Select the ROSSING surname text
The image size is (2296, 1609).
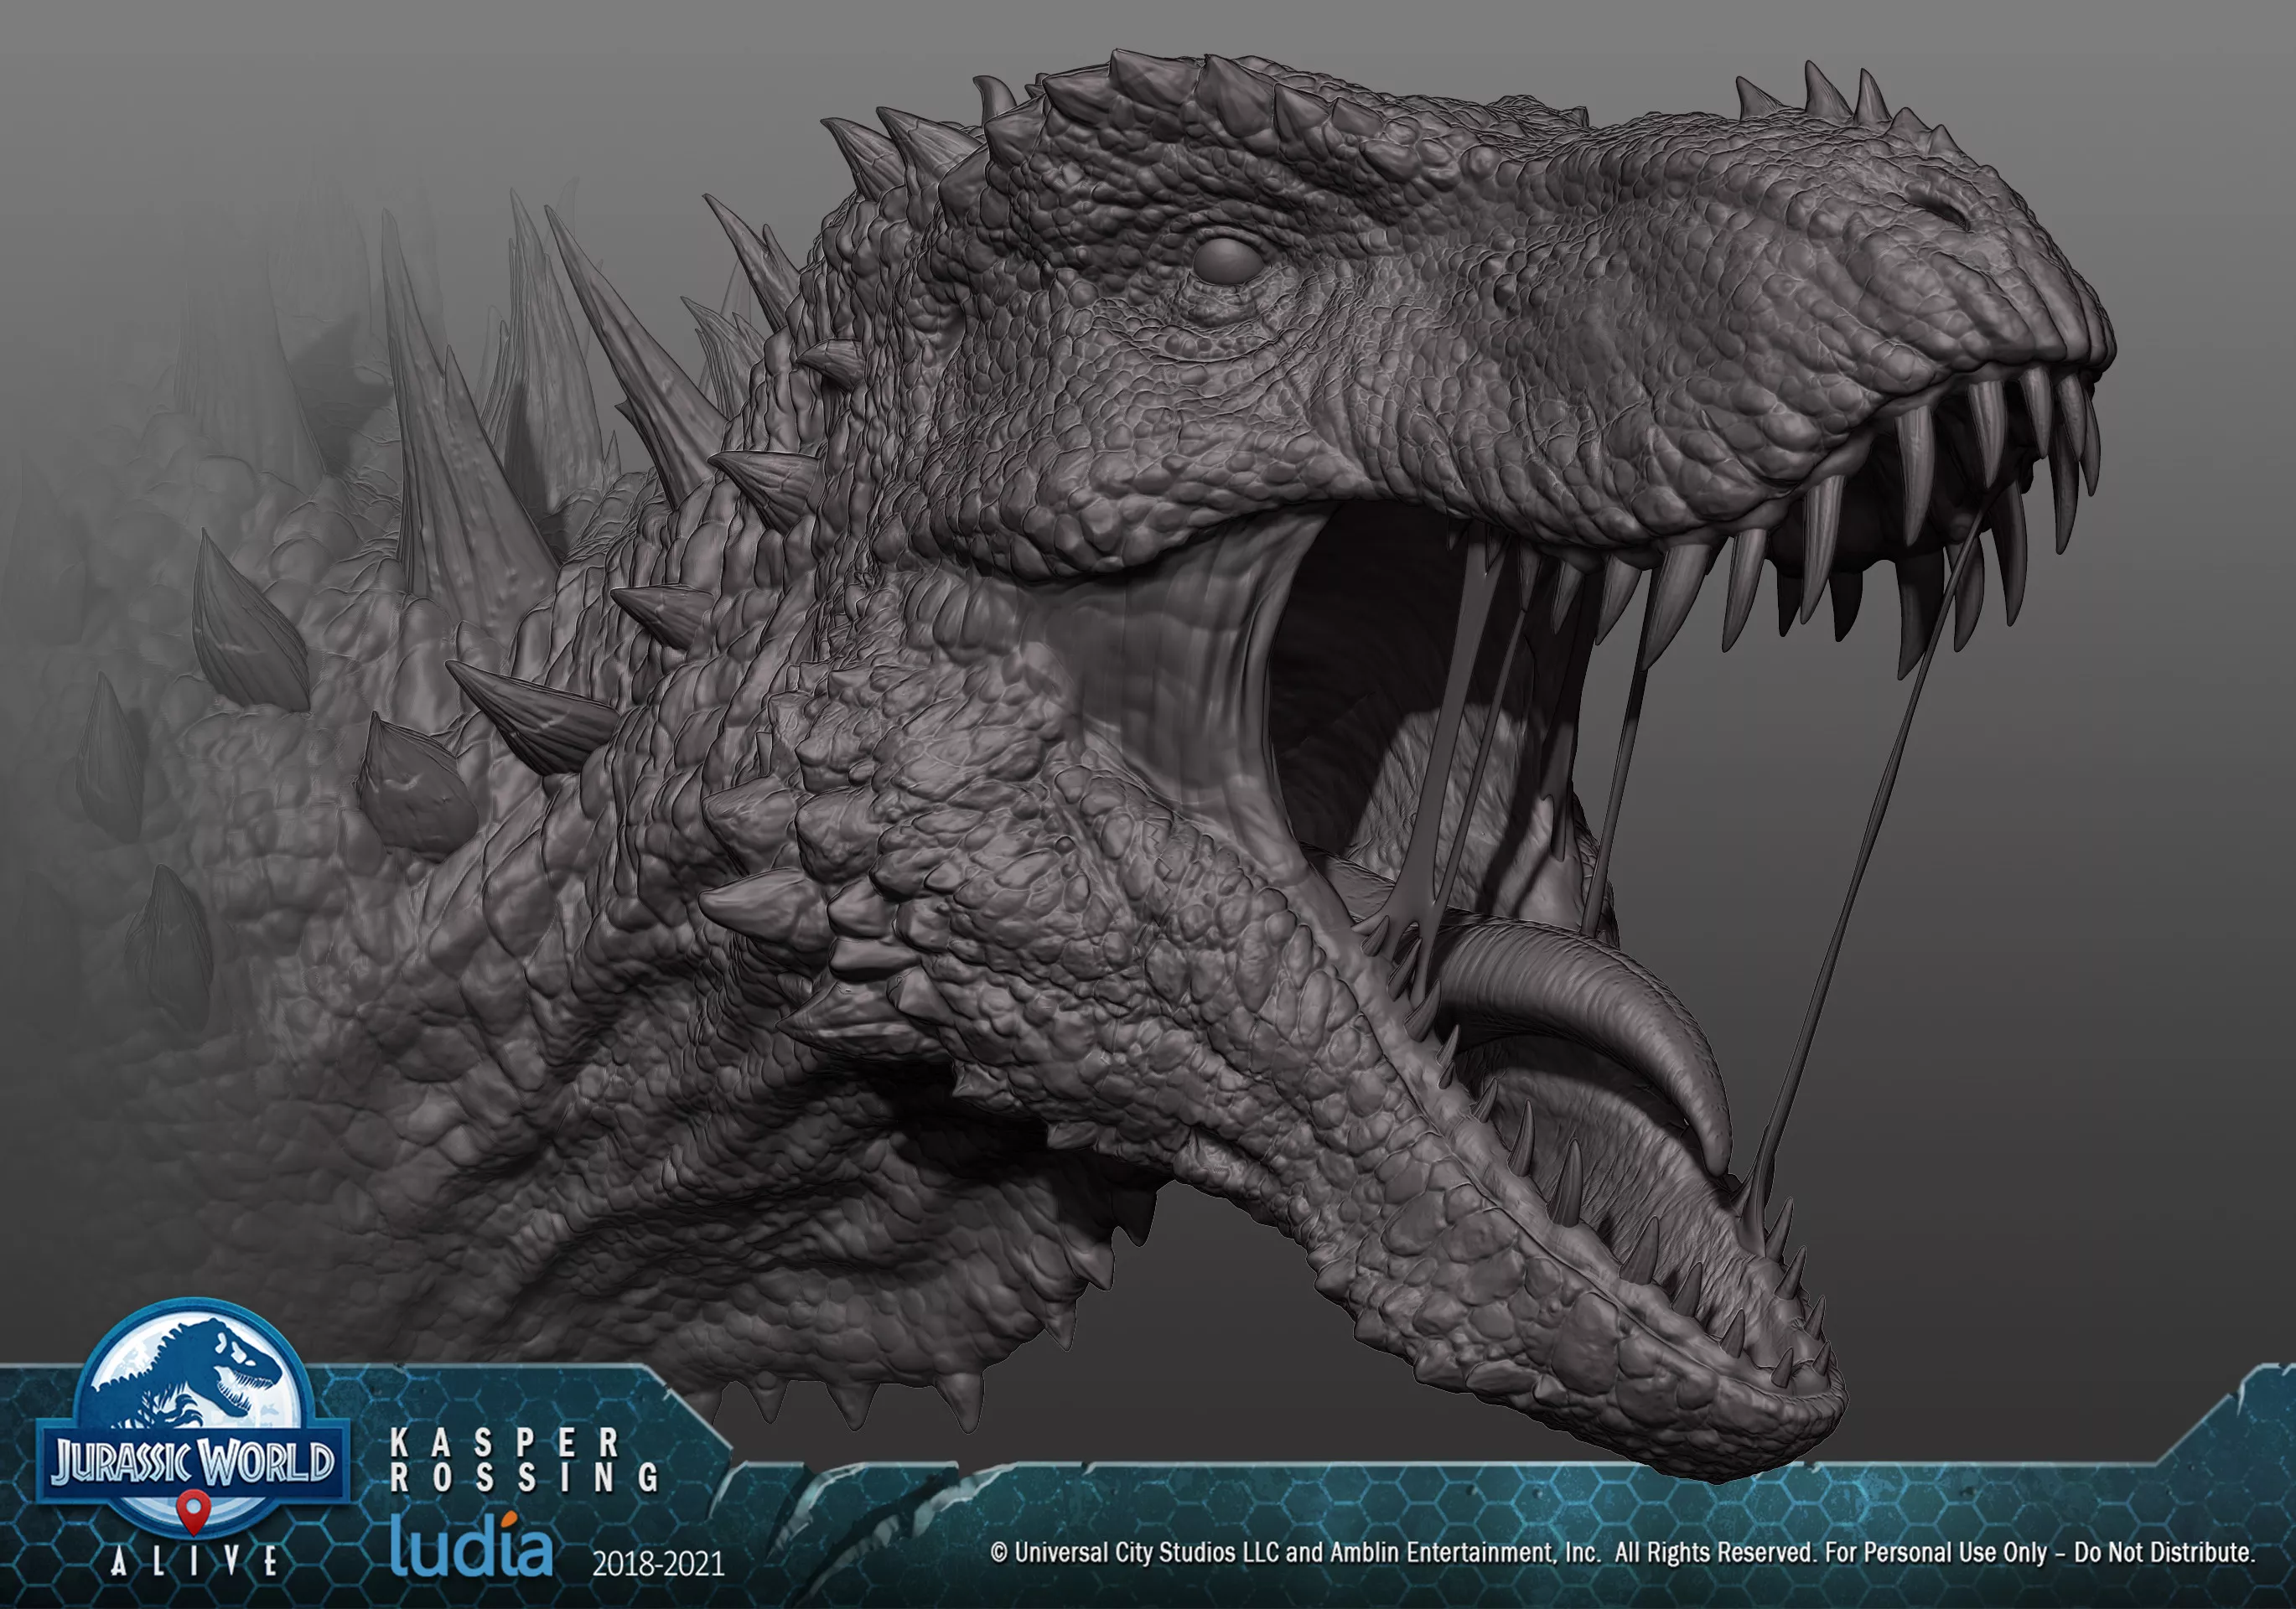(x=524, y=1478)
